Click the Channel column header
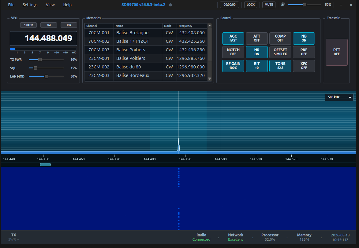This screenshot has width=359, height=248. (x=99, y=26)
